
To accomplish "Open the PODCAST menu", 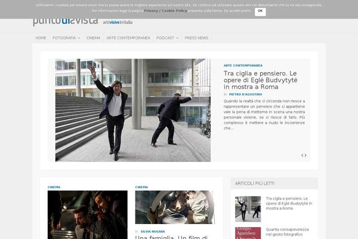I will (x=165, y=38).
